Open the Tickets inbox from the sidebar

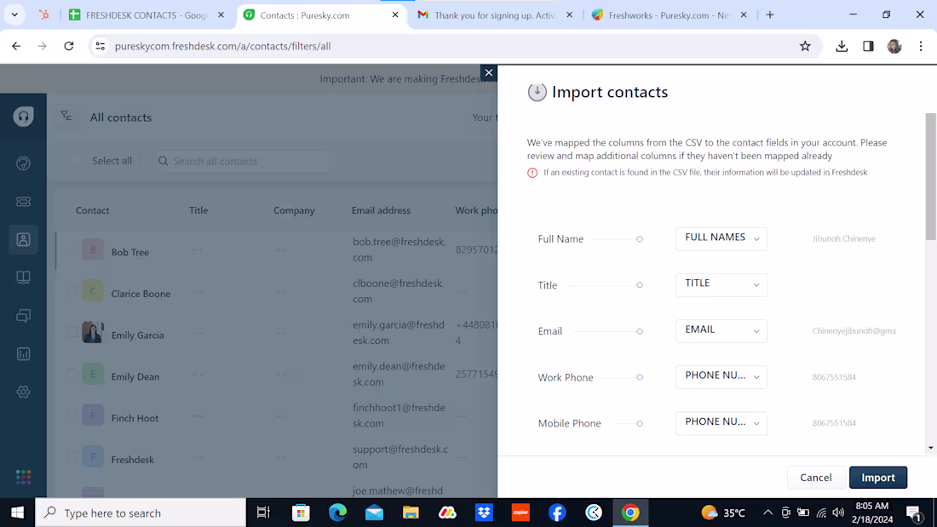[x=23, y=202]
